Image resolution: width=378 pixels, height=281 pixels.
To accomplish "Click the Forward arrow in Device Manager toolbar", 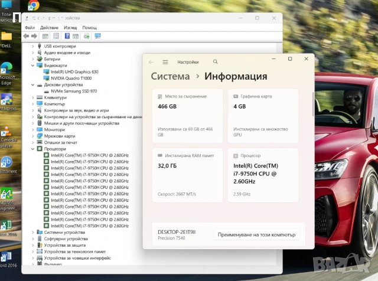I will (x=34, y=36).
